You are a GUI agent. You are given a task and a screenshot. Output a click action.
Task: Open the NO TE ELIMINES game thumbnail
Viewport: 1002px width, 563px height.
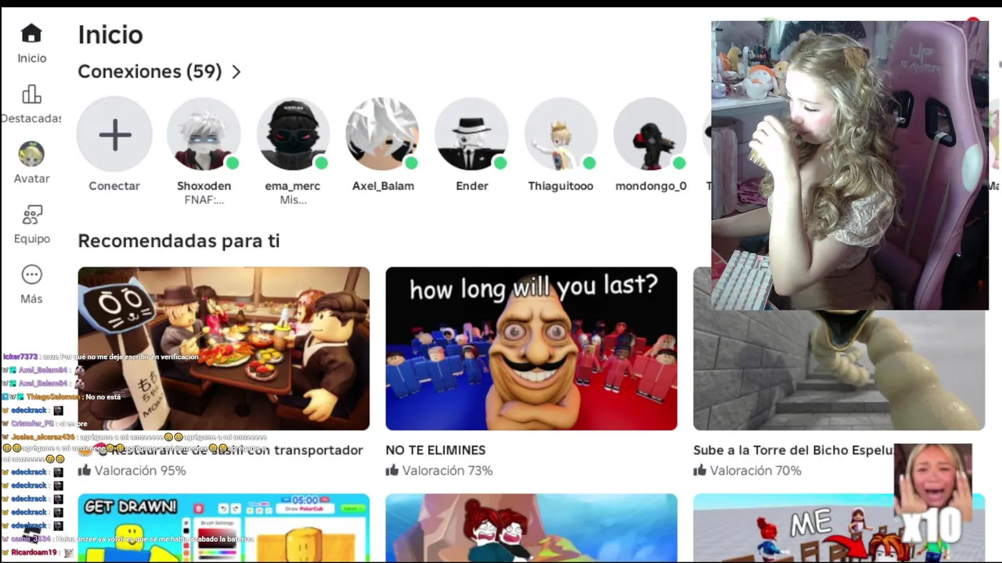(x=532, y=349)
